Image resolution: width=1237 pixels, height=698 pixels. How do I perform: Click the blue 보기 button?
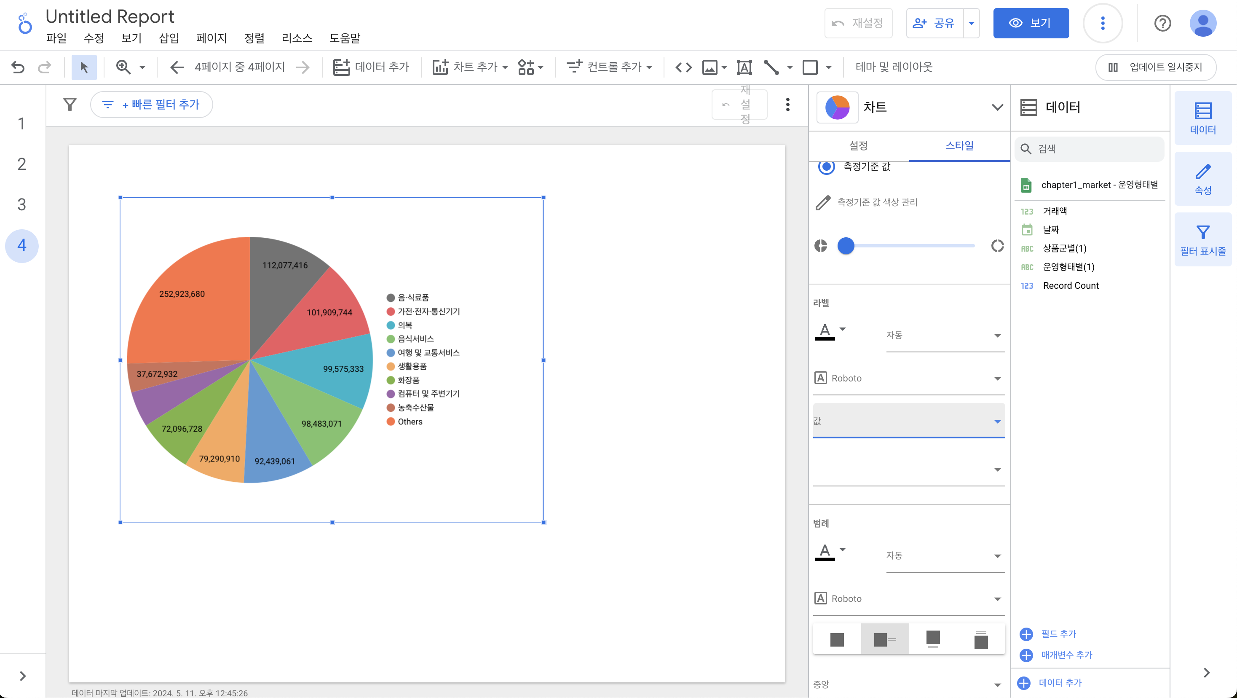(1031, 23)
